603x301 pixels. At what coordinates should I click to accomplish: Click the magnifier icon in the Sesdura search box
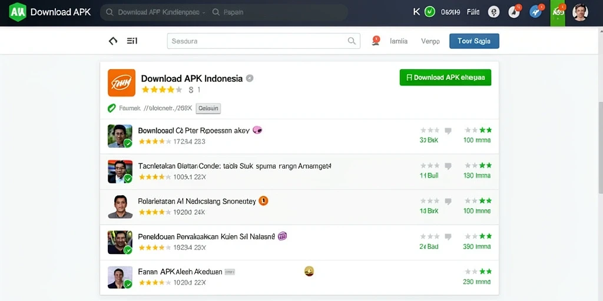click(352, 41)
